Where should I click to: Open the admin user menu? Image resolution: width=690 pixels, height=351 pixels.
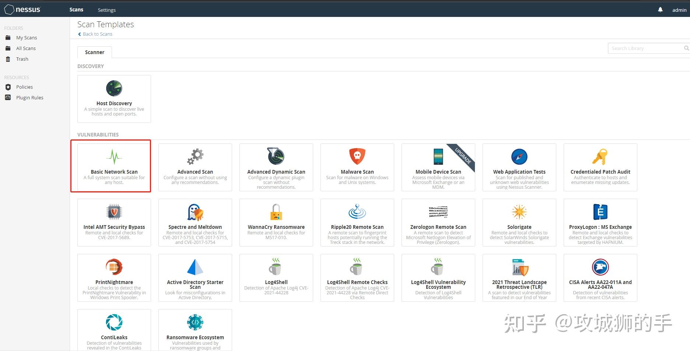point(679,10)
